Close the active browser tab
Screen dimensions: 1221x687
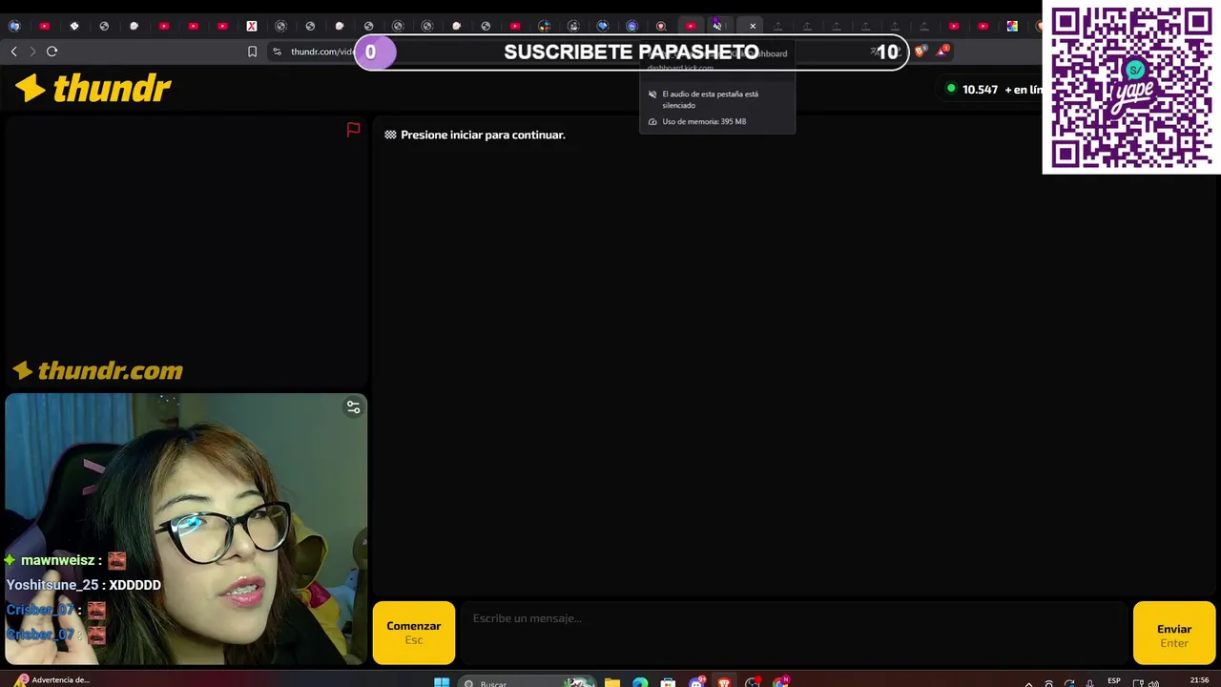click(x=753, y=26)
